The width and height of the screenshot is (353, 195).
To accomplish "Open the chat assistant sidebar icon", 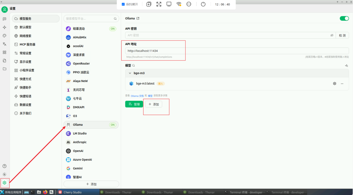I will 5,19.
